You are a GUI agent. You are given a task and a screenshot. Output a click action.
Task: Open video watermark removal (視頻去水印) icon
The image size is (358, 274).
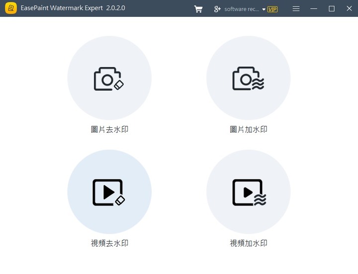pos(109,192)
